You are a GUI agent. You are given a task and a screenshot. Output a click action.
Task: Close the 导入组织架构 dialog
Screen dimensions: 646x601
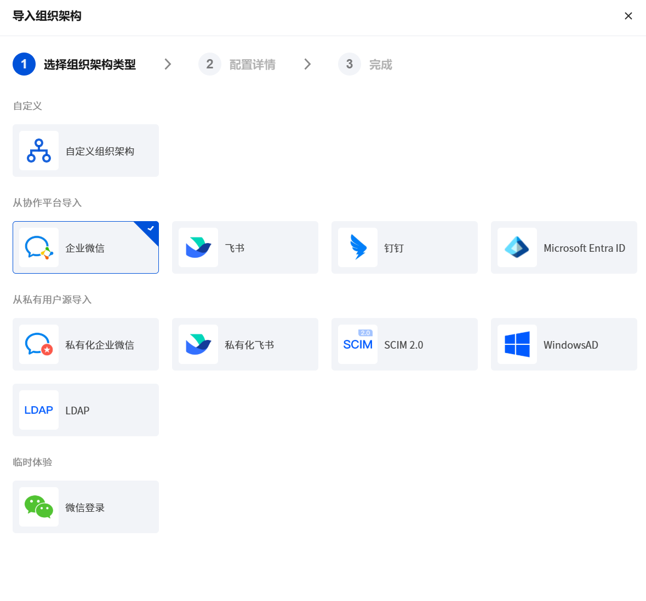tap(628, 16)
